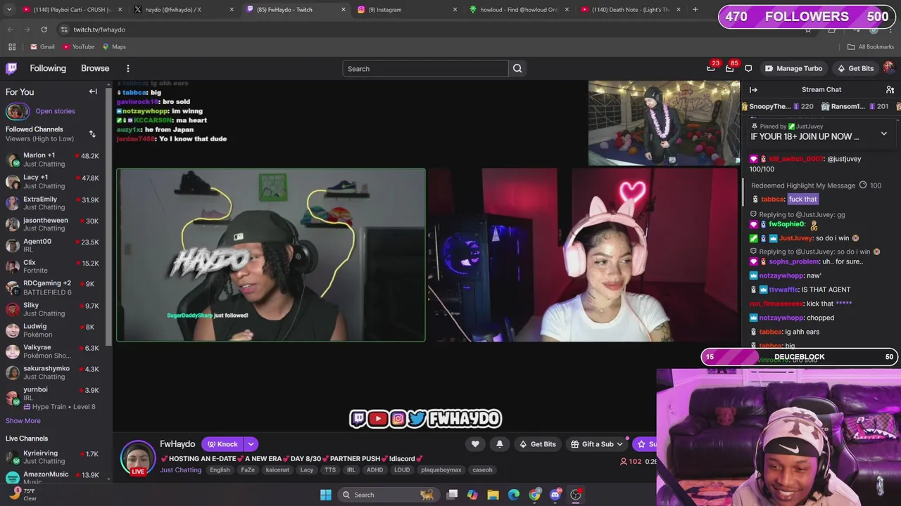Switch to the howloud tab
Image resolution: width=901 pixels, height=506 pixels.
pos(518,10)
